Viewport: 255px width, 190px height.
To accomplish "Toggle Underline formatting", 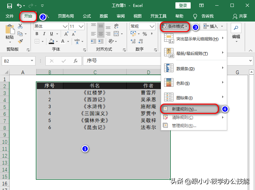I will point(51,34).
